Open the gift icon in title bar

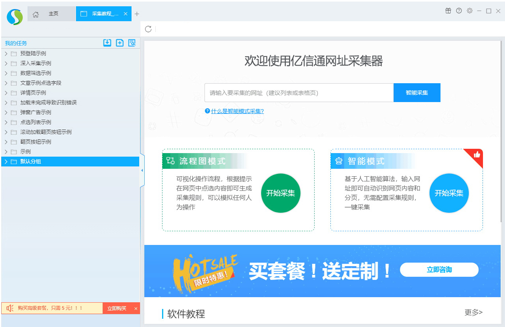click(448, 11)
